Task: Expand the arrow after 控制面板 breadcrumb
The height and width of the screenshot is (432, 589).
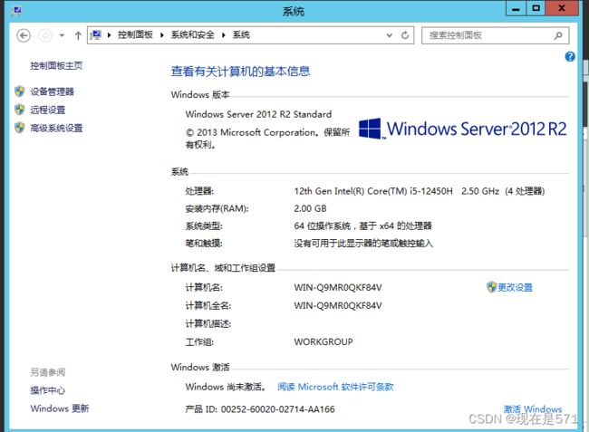Action: (162, 35)
